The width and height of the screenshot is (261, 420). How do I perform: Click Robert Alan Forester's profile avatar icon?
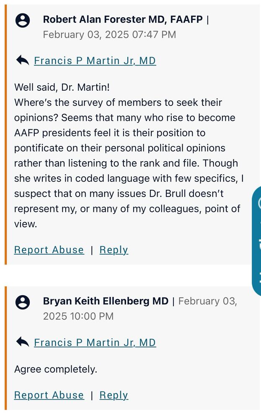[22, 20]
